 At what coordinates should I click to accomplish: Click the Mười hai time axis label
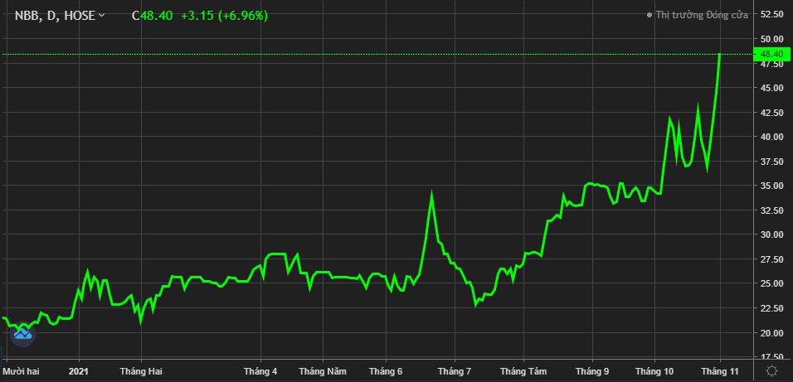click(22, 371)
